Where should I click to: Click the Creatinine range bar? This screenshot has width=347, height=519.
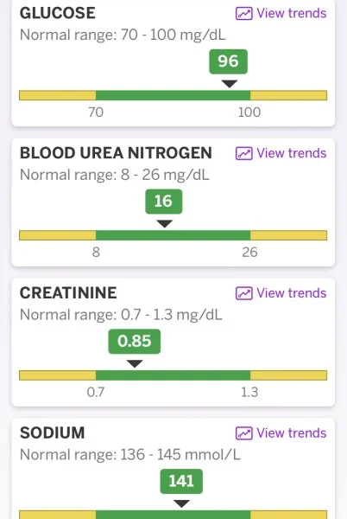coord(173,375)
